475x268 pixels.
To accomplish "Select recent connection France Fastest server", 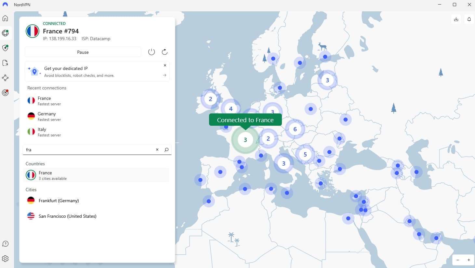I will pos(98,101).
